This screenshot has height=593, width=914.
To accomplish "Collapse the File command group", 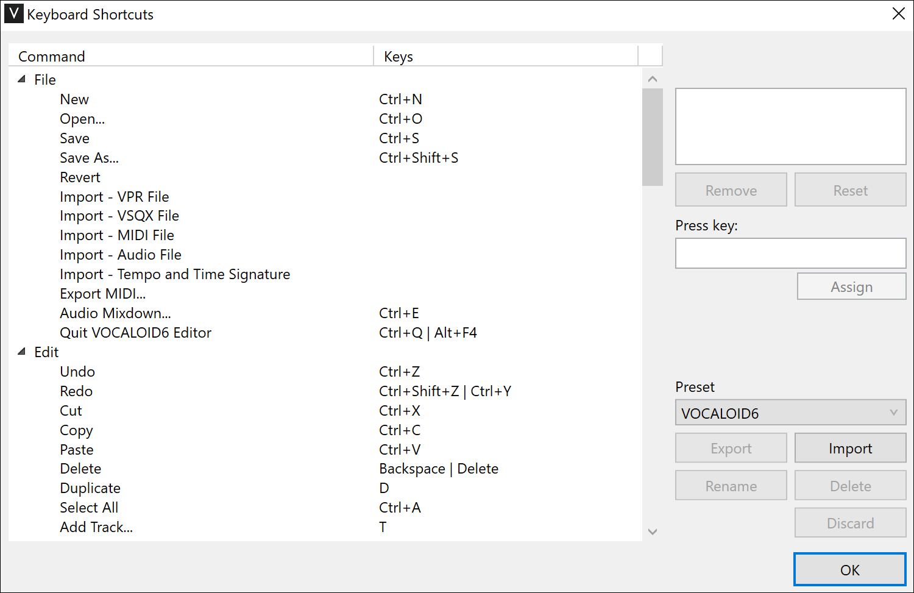I will click(x=21, y=79).
